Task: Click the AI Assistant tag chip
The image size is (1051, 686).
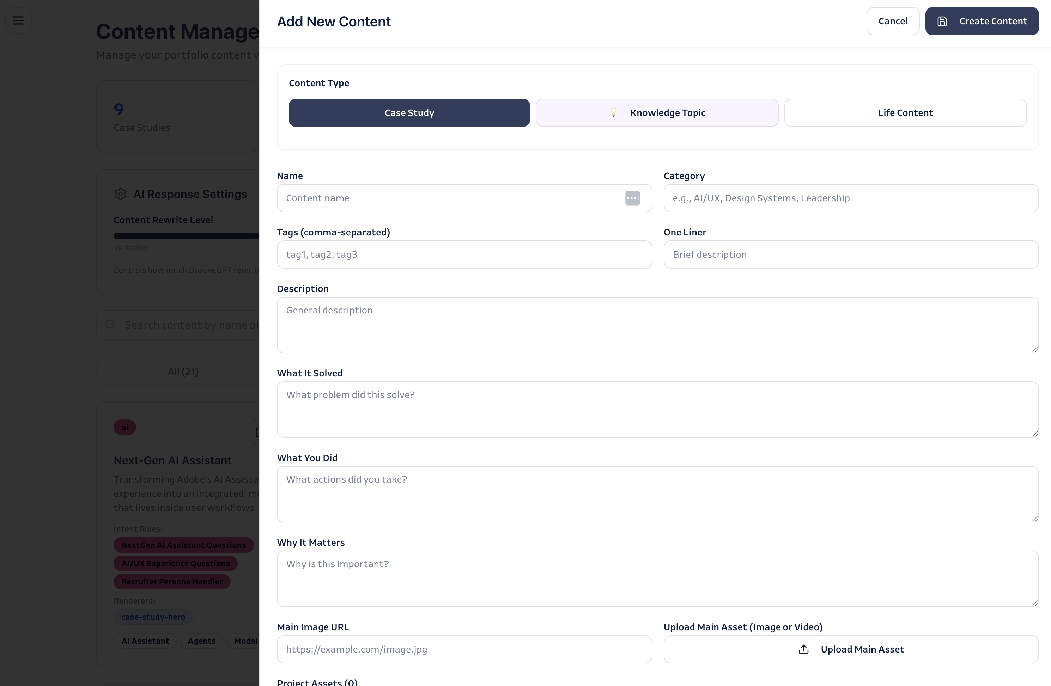Action: (145, 641)
